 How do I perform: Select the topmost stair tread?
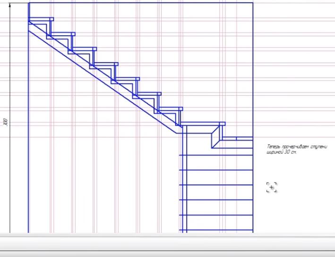click(41, 19)
